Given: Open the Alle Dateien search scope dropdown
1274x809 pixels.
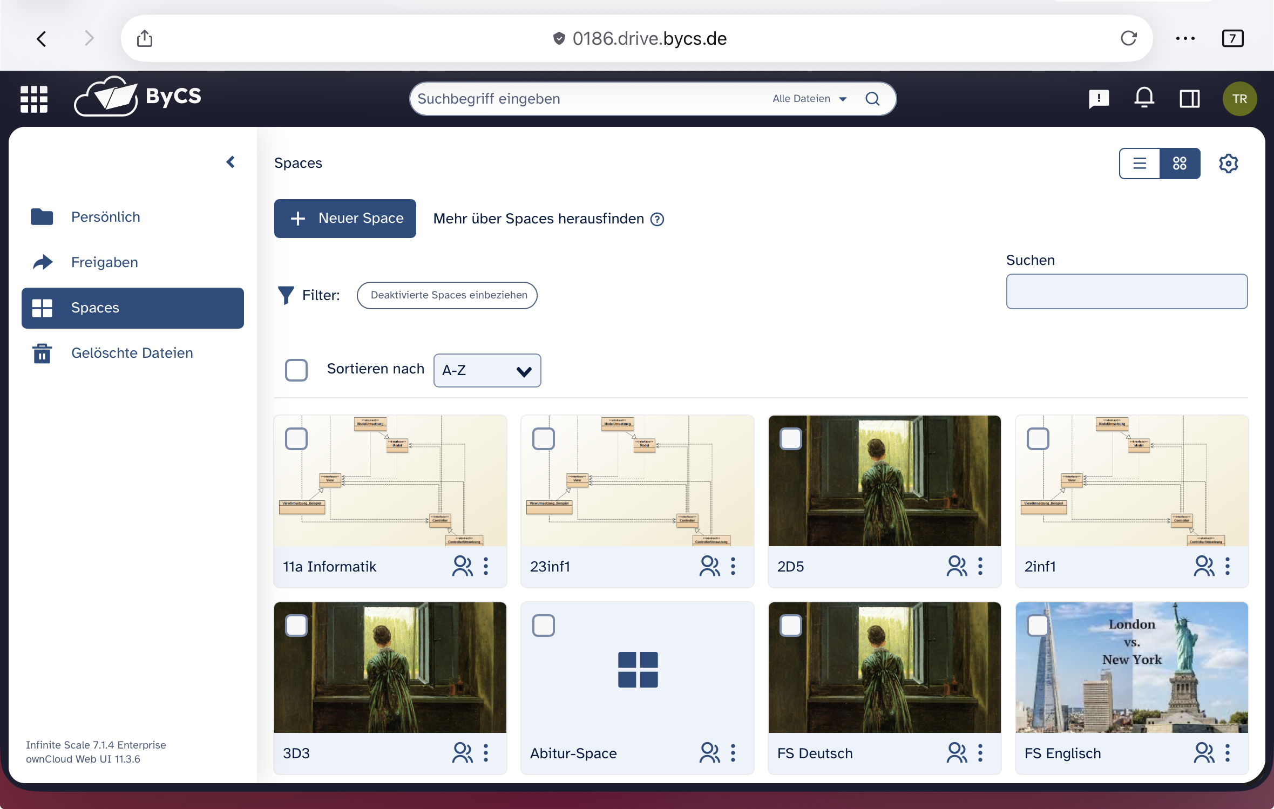Looking at the screenshot, I should click(x=809, y=99).
